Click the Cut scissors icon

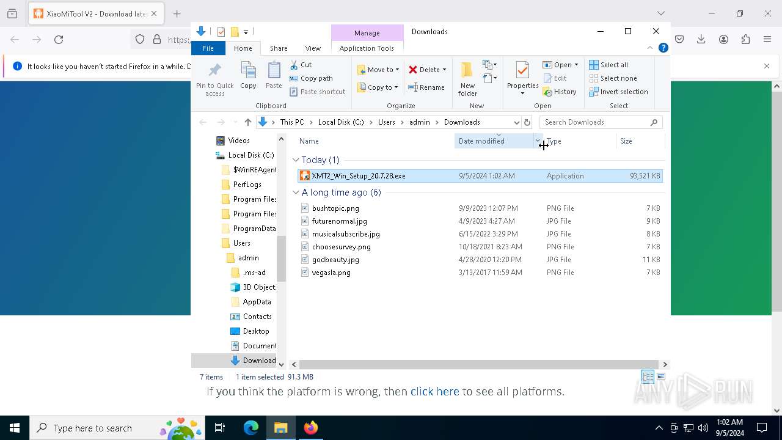pyautogui.click(x=294, y=64)
